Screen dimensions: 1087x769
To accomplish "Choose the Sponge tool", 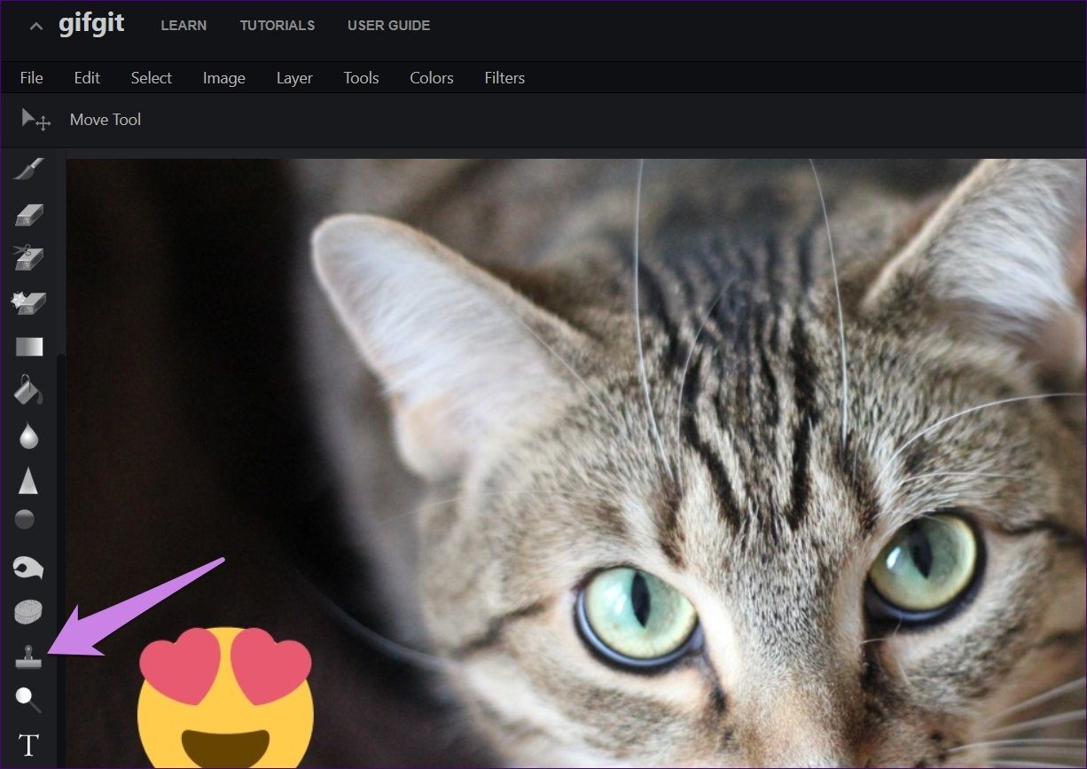I will (x=28, y=612).
